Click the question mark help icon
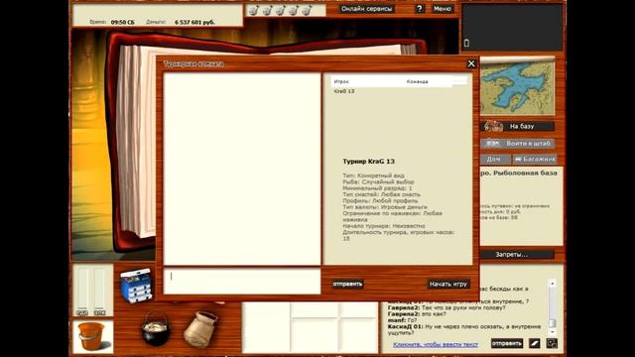Image resolution: width=635 pixels, height=357 pixels. tap(420, 9)
